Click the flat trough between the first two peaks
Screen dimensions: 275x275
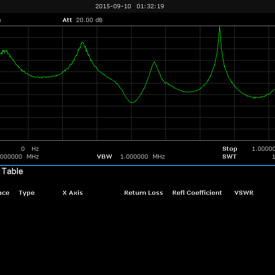(42, 77)
